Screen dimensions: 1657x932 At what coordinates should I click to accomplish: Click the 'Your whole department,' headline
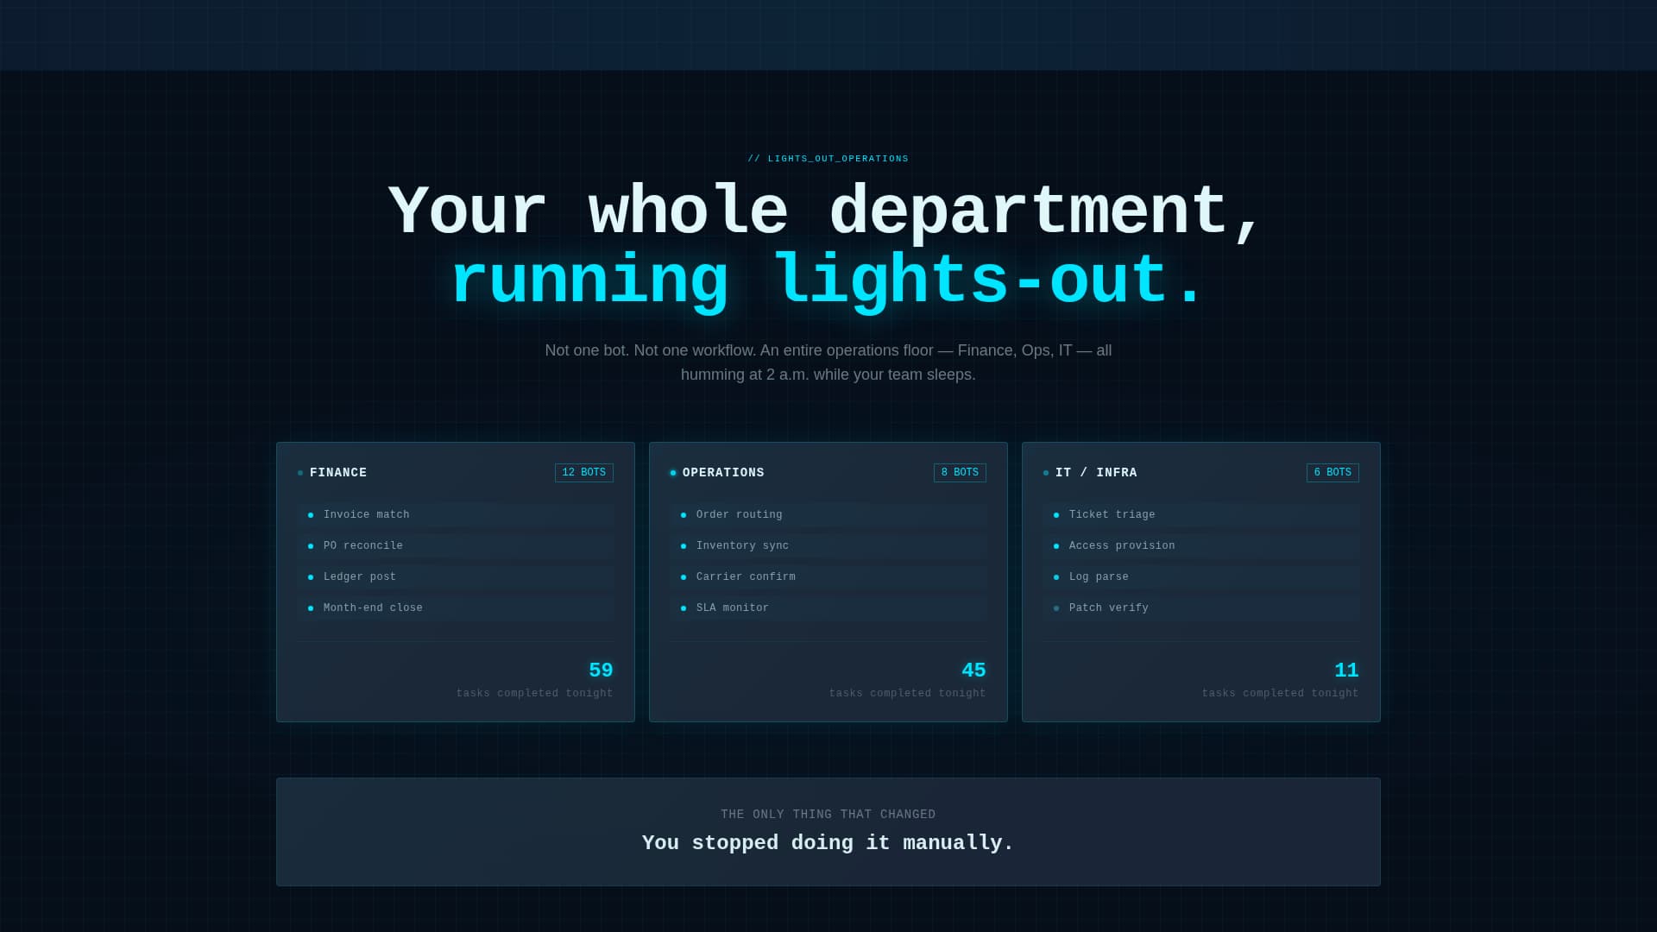click(826, 212)
